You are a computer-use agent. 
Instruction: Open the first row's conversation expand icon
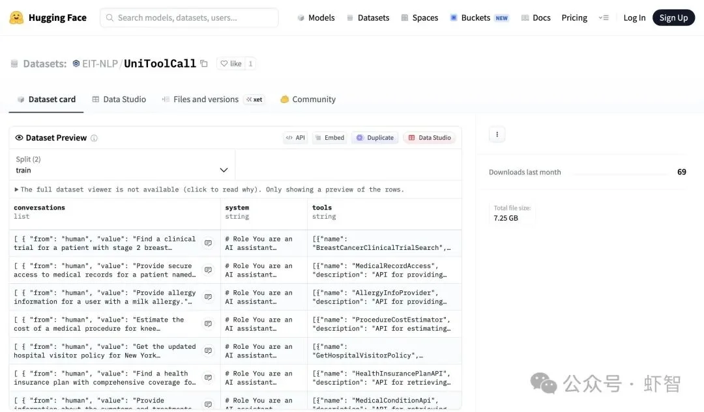[208, 243]
